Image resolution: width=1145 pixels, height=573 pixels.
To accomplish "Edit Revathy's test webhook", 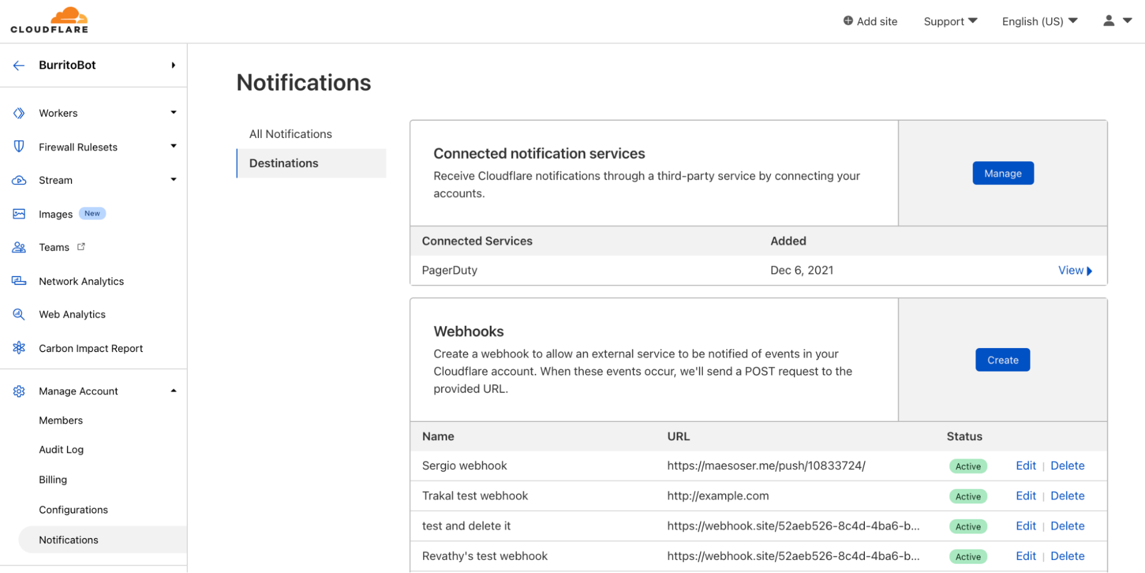I will point(1026,556).
